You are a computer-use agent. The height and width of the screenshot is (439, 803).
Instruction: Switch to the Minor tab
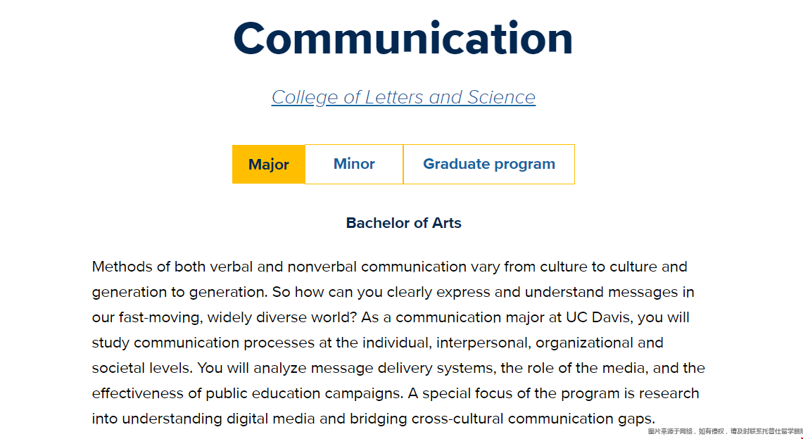click(x=354, y=164)
